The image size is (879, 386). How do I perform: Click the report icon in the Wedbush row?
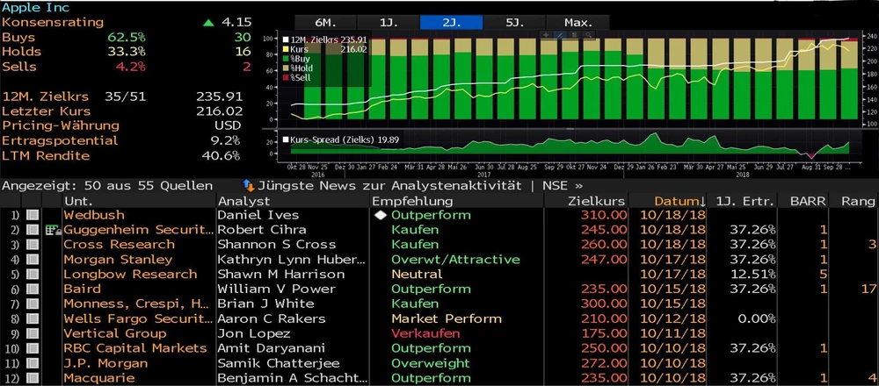33,215
